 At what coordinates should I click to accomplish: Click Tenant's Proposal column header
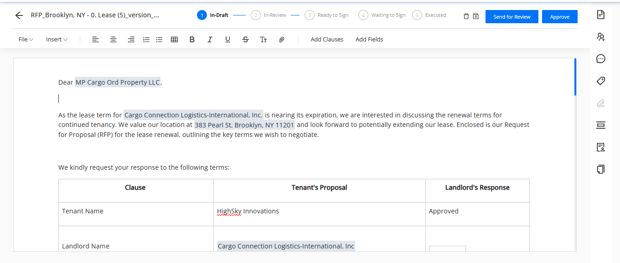tap(320, 191)
